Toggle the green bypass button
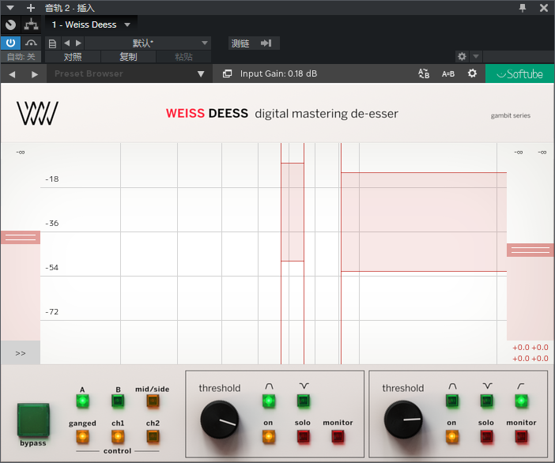 coord(33,420)
